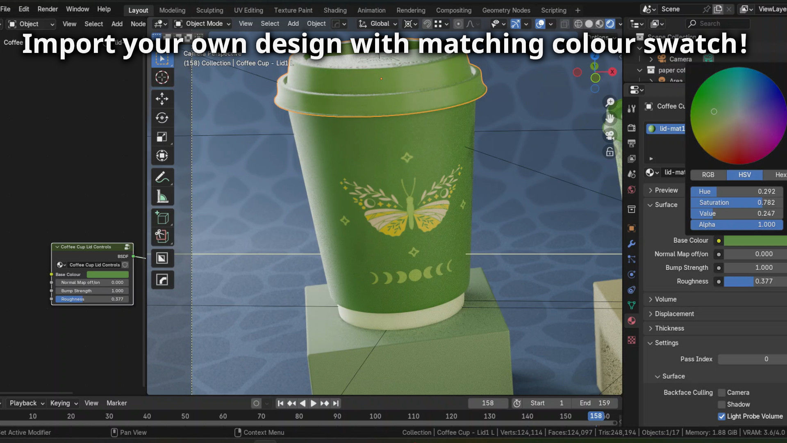Open the Tool properties tab

(632, 109)
